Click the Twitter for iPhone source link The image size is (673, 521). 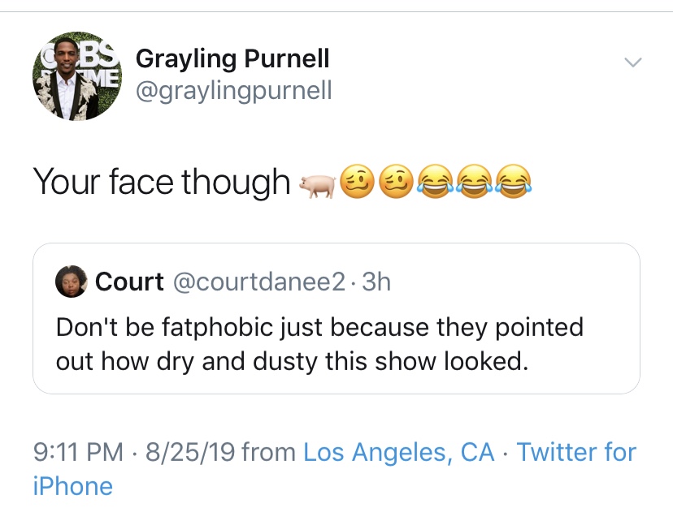coord(575,451)
